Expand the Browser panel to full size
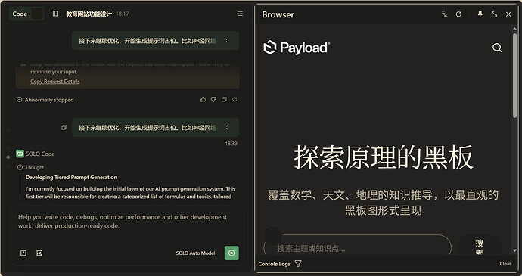The height and width of the screenshot is (276, 522). point(494,14)
